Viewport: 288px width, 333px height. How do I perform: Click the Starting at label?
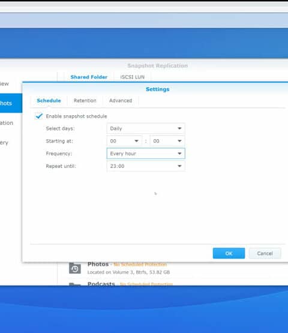click(x=59, y=141)
